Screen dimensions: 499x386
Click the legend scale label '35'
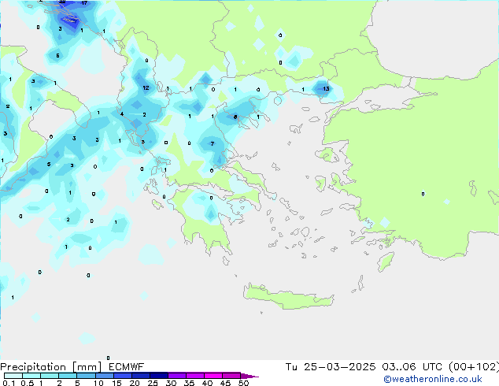pyautogui.click(x=189, y=383)
